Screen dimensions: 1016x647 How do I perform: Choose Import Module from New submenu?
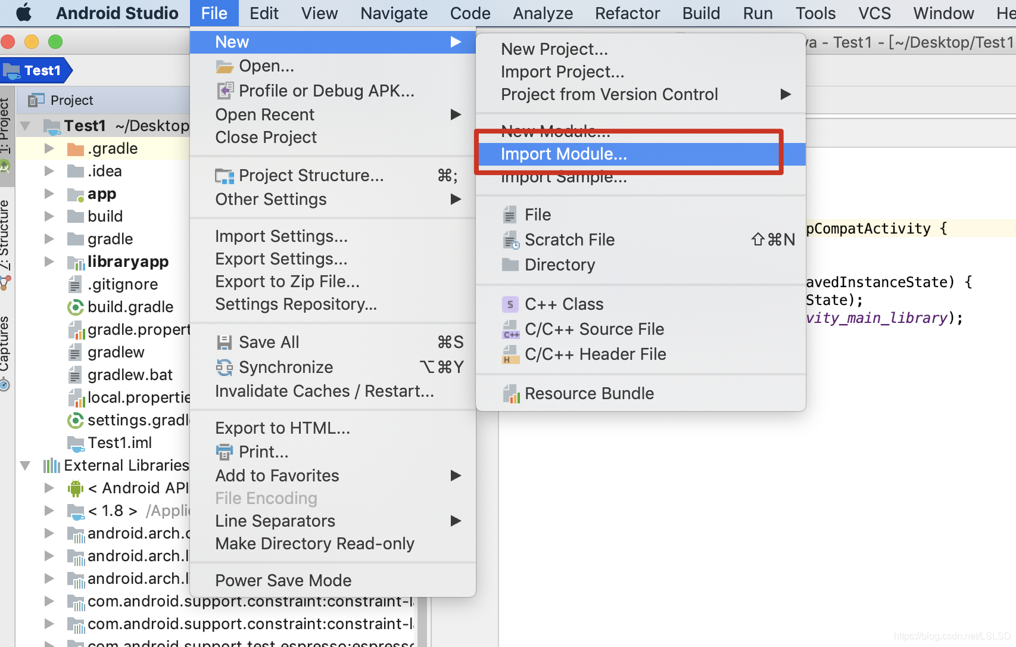click(641, 154)
